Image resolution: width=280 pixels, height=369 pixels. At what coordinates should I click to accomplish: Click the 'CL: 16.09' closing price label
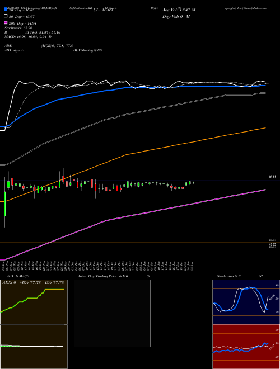103,10
